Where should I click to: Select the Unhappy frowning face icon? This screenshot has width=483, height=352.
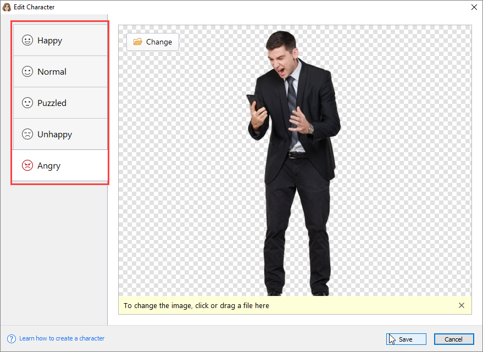pyautogui.click(x=27, y=134)
